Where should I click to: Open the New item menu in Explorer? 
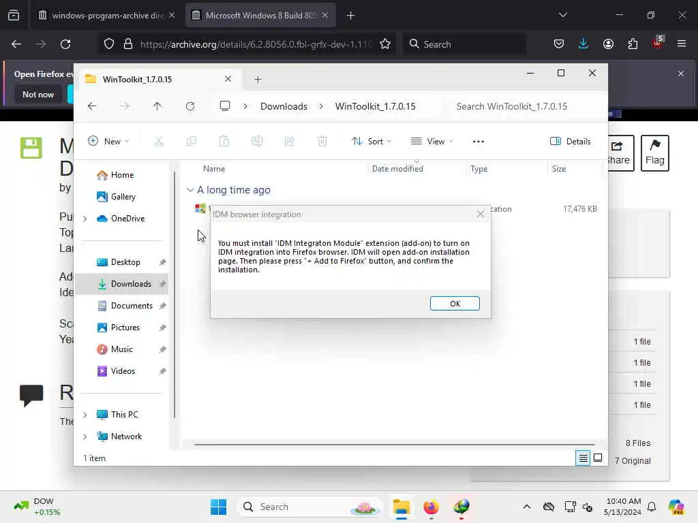[x=108, y=142]
